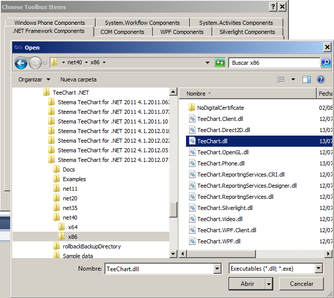Click TeeChart.Client.dll file icon
Image resolution: width=334 pixels, height=298 pixels.
(192, 119)
